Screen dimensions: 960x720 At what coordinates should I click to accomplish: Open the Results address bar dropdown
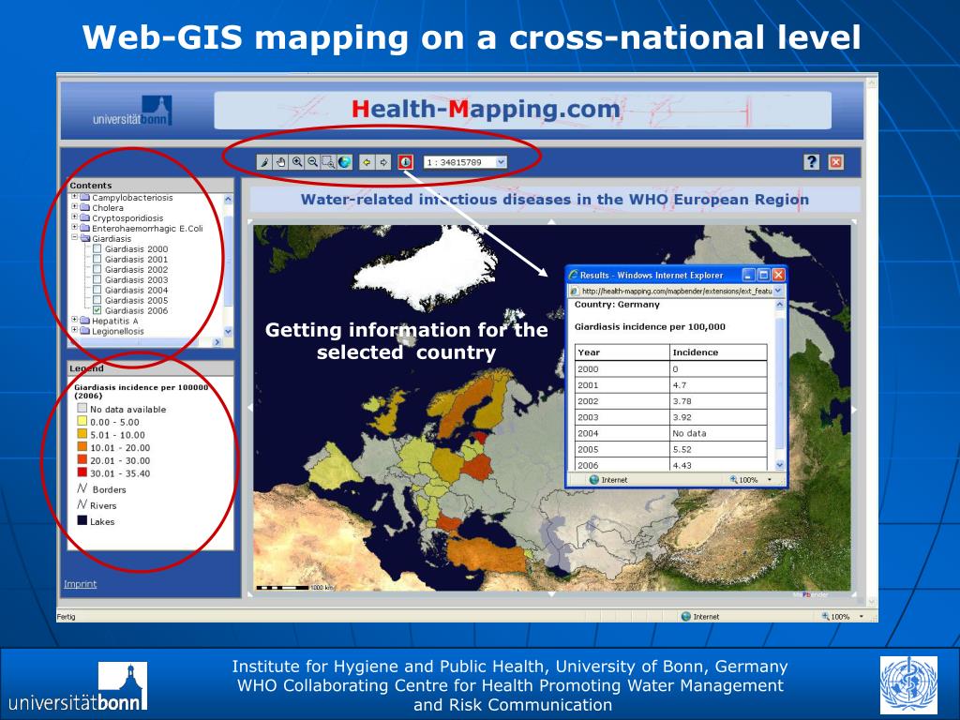pyautogui.click(x=778, y=292)
